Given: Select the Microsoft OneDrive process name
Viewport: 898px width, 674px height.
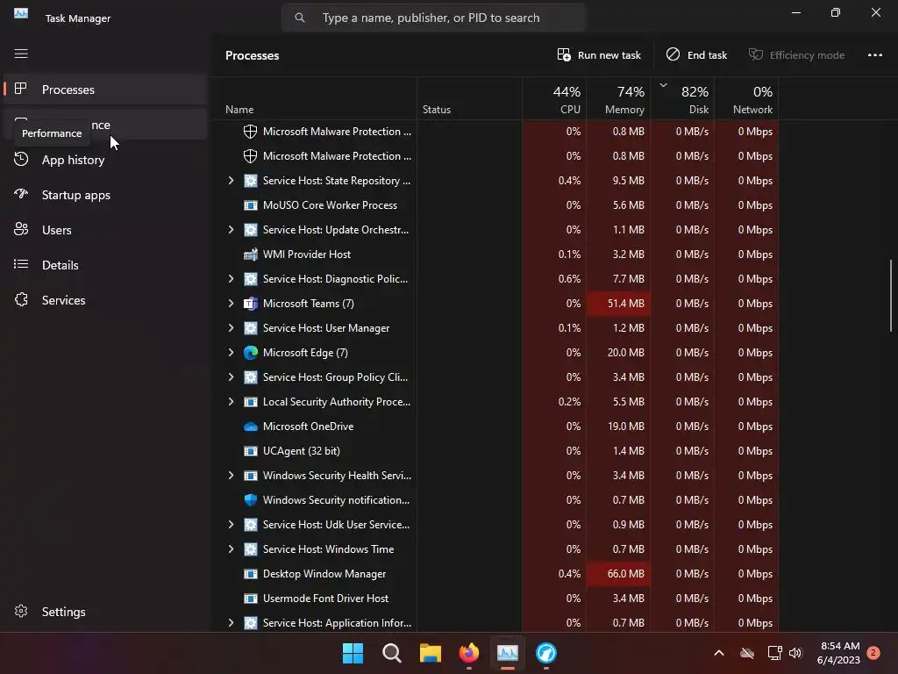Looking at the screenshot, I should 308,427.
